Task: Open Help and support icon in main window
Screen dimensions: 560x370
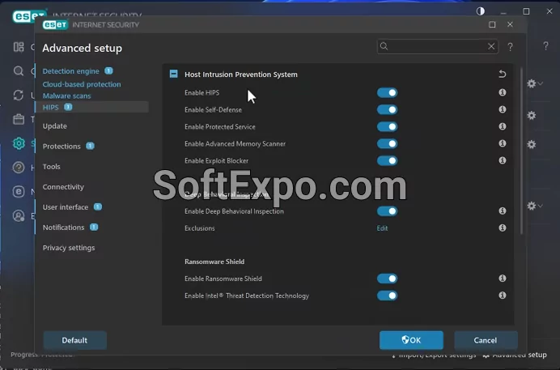Action: (19, 168)
